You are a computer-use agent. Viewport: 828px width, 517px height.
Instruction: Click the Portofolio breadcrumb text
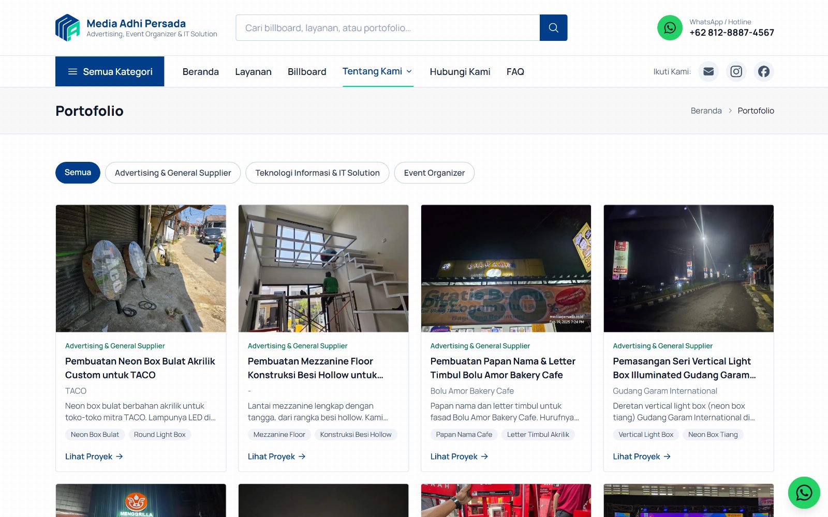756,111
